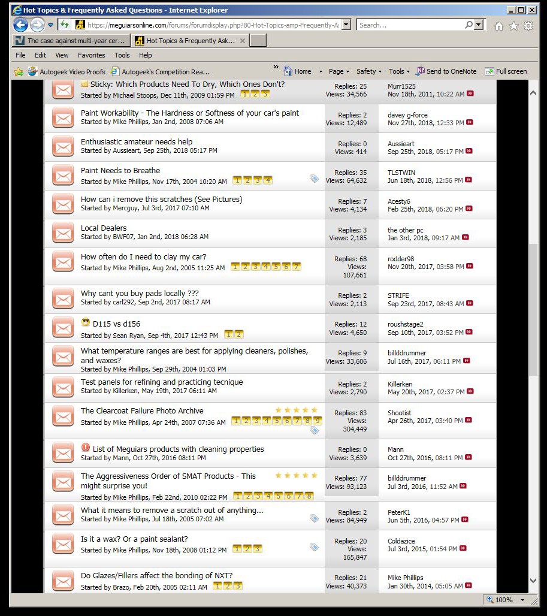This screenshot has width=547, height=616.
Task: Open the View menu
Action: tap(62, 55)
